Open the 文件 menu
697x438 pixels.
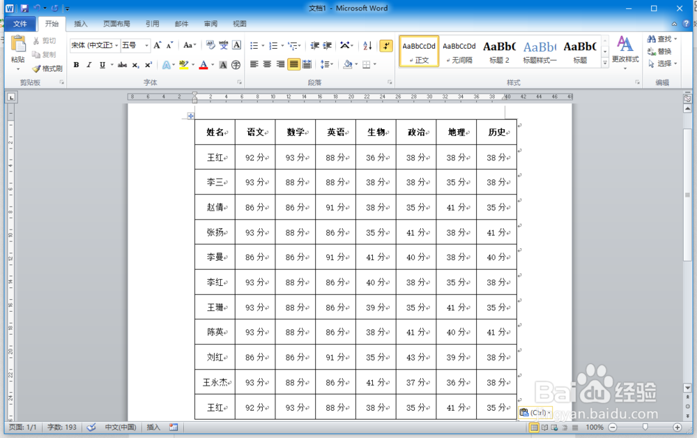coord(21,23)
